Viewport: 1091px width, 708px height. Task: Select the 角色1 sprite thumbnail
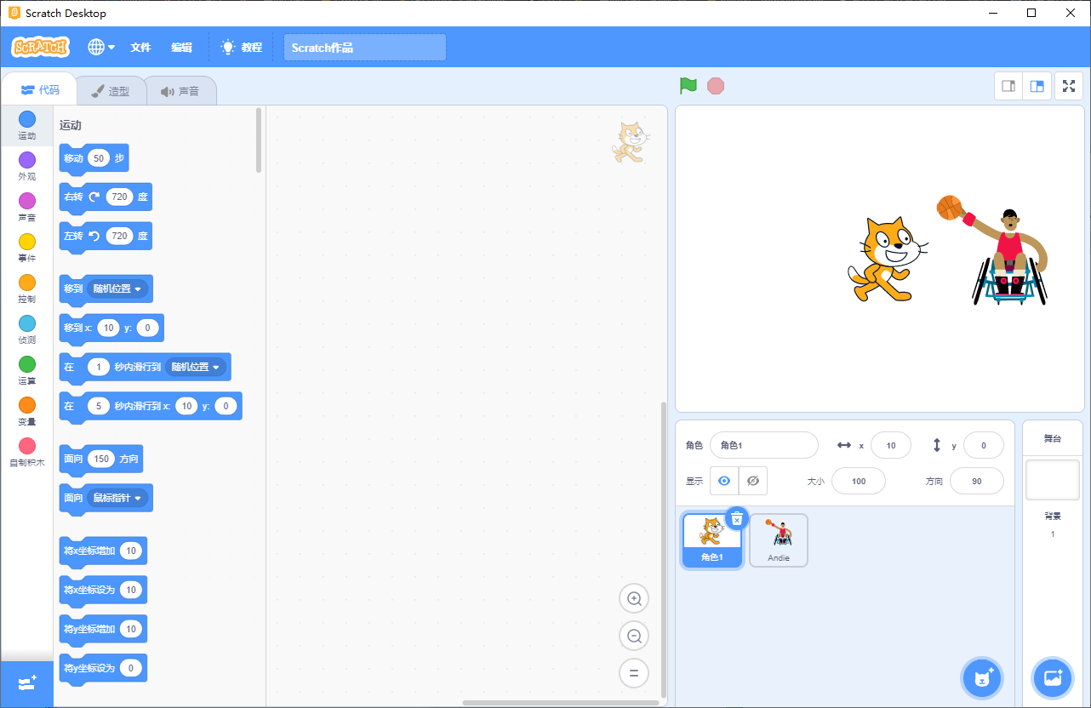(x=712, y=540)
